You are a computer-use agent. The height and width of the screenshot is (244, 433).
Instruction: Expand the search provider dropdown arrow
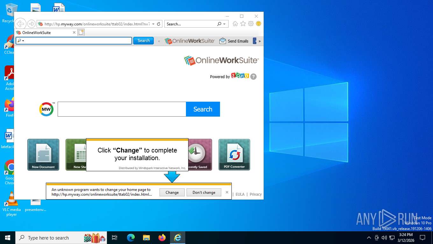(224, 24)
